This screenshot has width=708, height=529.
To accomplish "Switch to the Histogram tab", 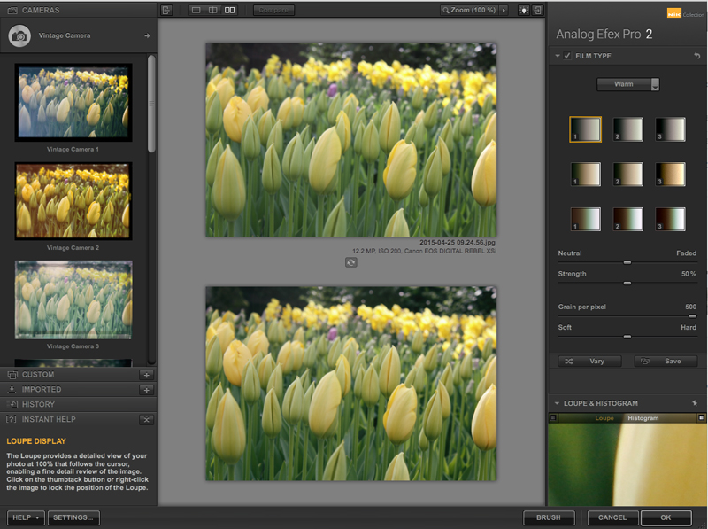I will (x=643, y=418).
